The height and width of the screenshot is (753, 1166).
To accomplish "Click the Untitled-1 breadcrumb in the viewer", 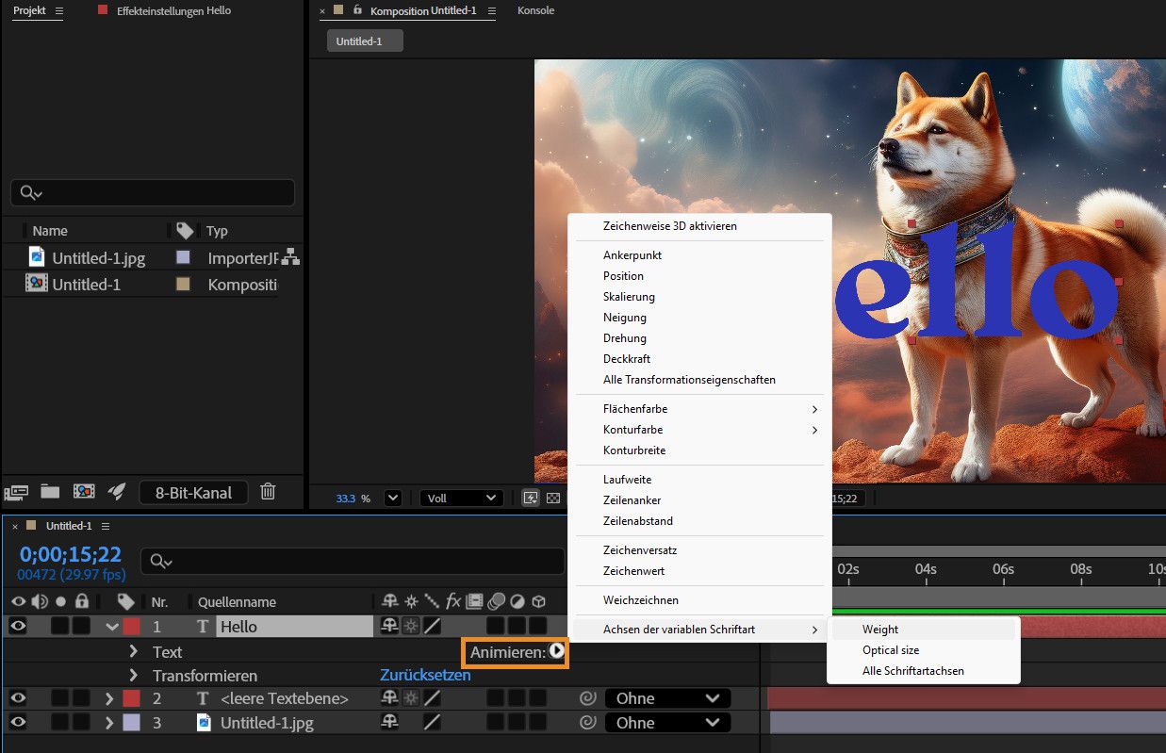I will tap(365, 41).
